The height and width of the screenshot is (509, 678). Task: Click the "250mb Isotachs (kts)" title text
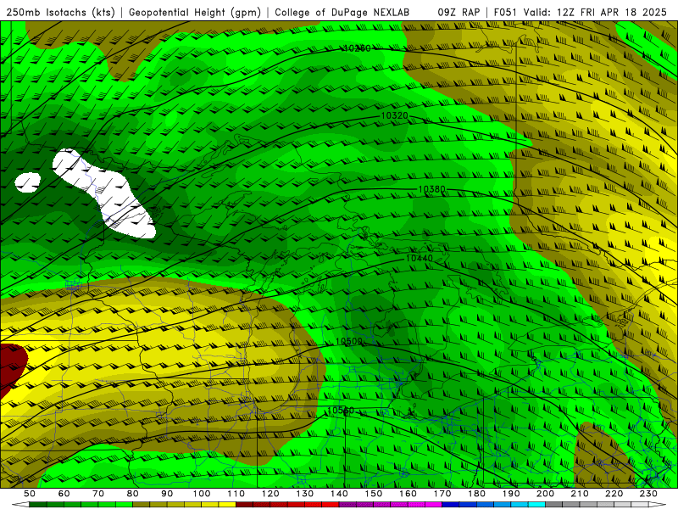pos(60,13)
